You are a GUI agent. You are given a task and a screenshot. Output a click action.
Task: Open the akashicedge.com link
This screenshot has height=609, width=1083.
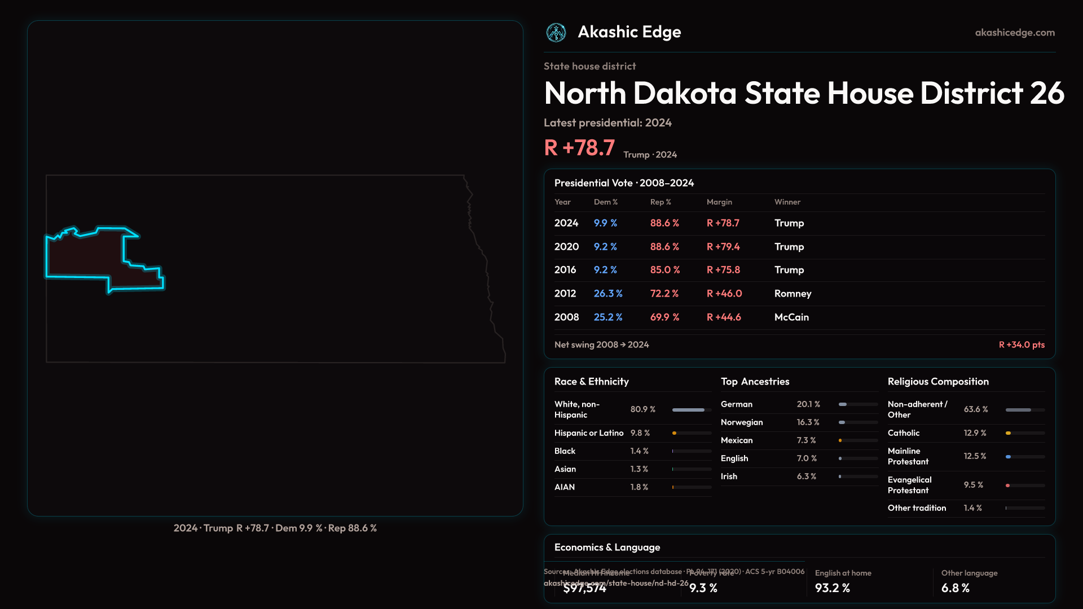[1014, 33]
